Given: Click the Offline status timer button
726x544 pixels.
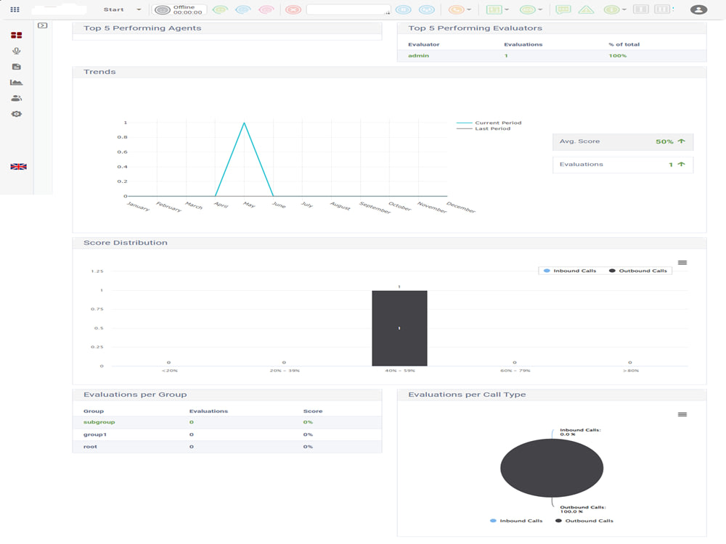Looking at the screenshot, I should [x=179, y=9].
